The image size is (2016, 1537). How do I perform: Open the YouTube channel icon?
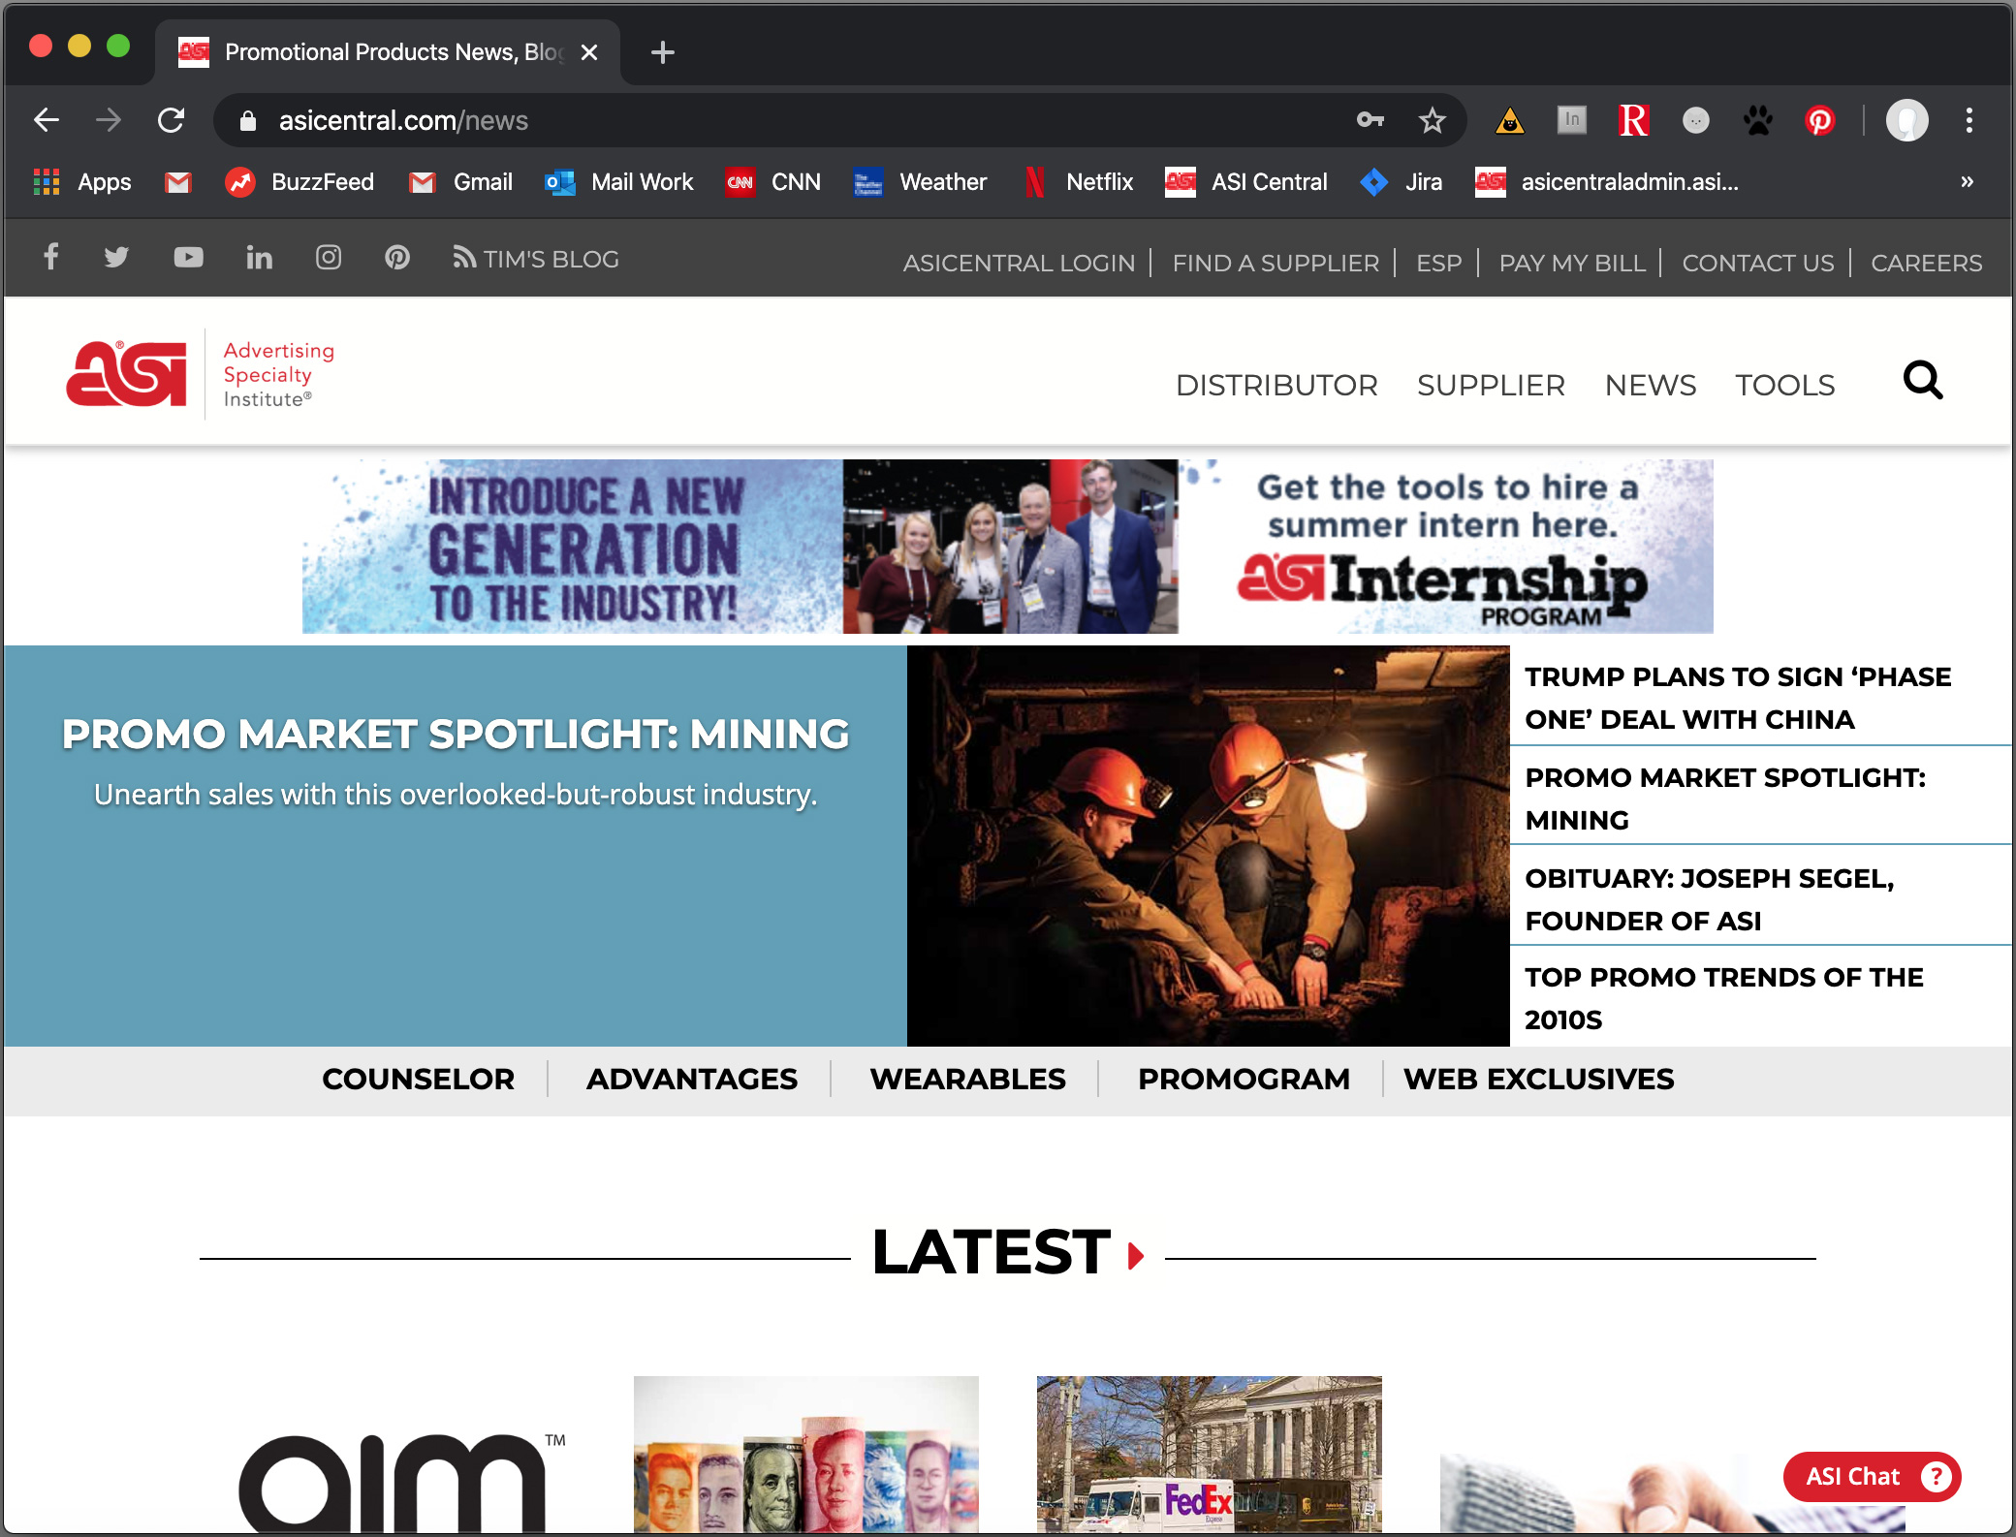click(x=188, y=257)
